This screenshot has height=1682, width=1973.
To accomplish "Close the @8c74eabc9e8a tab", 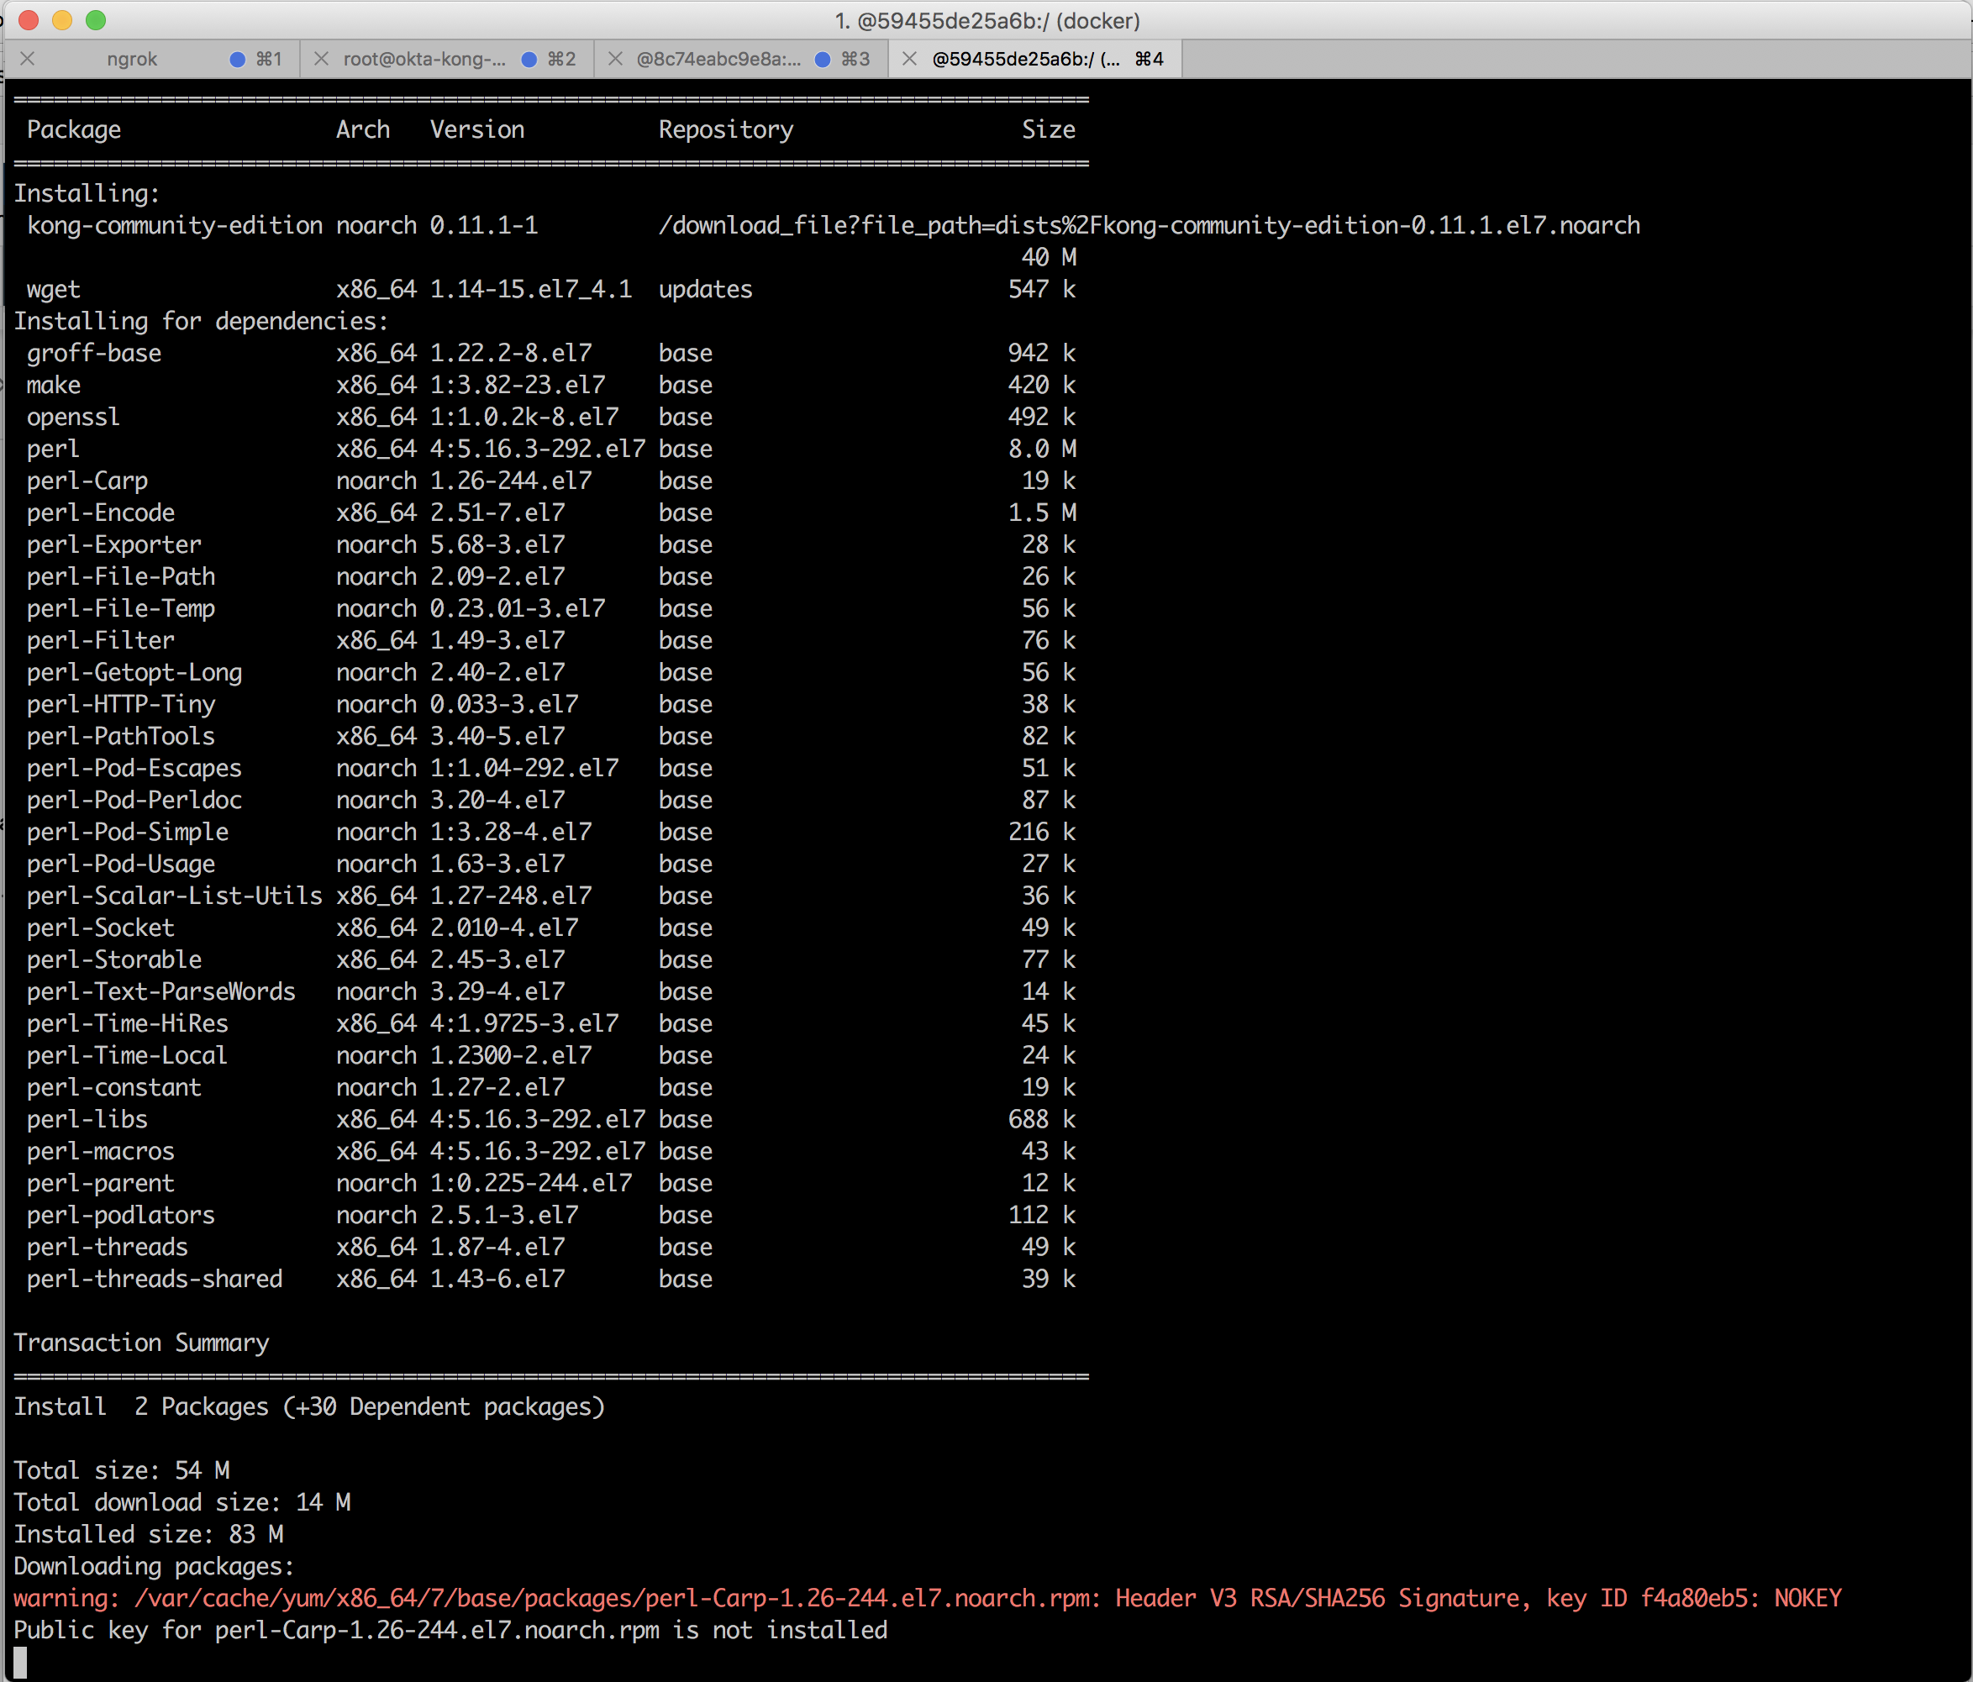I will (616, 59).
